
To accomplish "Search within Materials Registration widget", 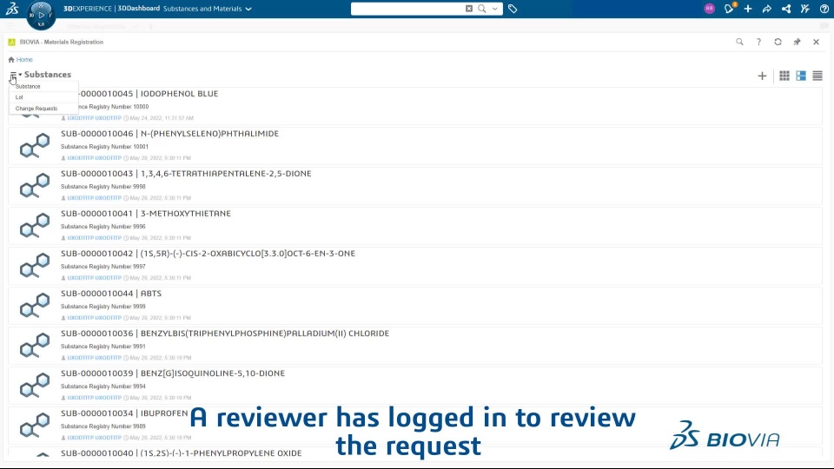I will 739,42.
